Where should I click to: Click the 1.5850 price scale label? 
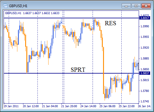[145, 69]
